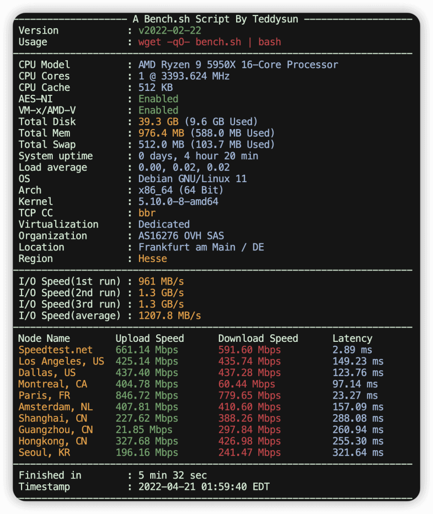Click the Paris upload speed 846.72 Mbps
The height and width of the screenshot is (514, 433).
(147, 396)
